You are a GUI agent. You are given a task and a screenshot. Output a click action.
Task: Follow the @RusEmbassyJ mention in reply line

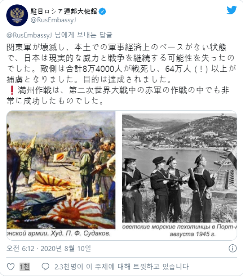[29, 35]
